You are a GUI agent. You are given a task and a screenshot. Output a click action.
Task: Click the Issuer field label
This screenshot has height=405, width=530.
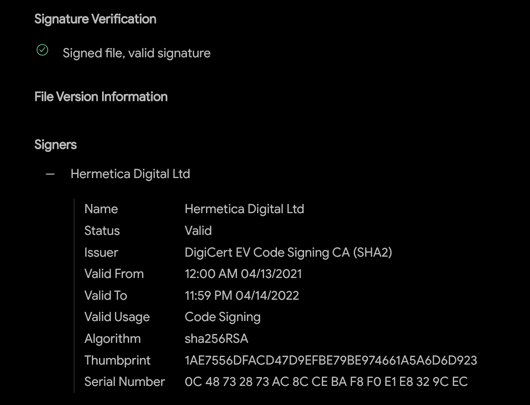[x=101, y=253]
